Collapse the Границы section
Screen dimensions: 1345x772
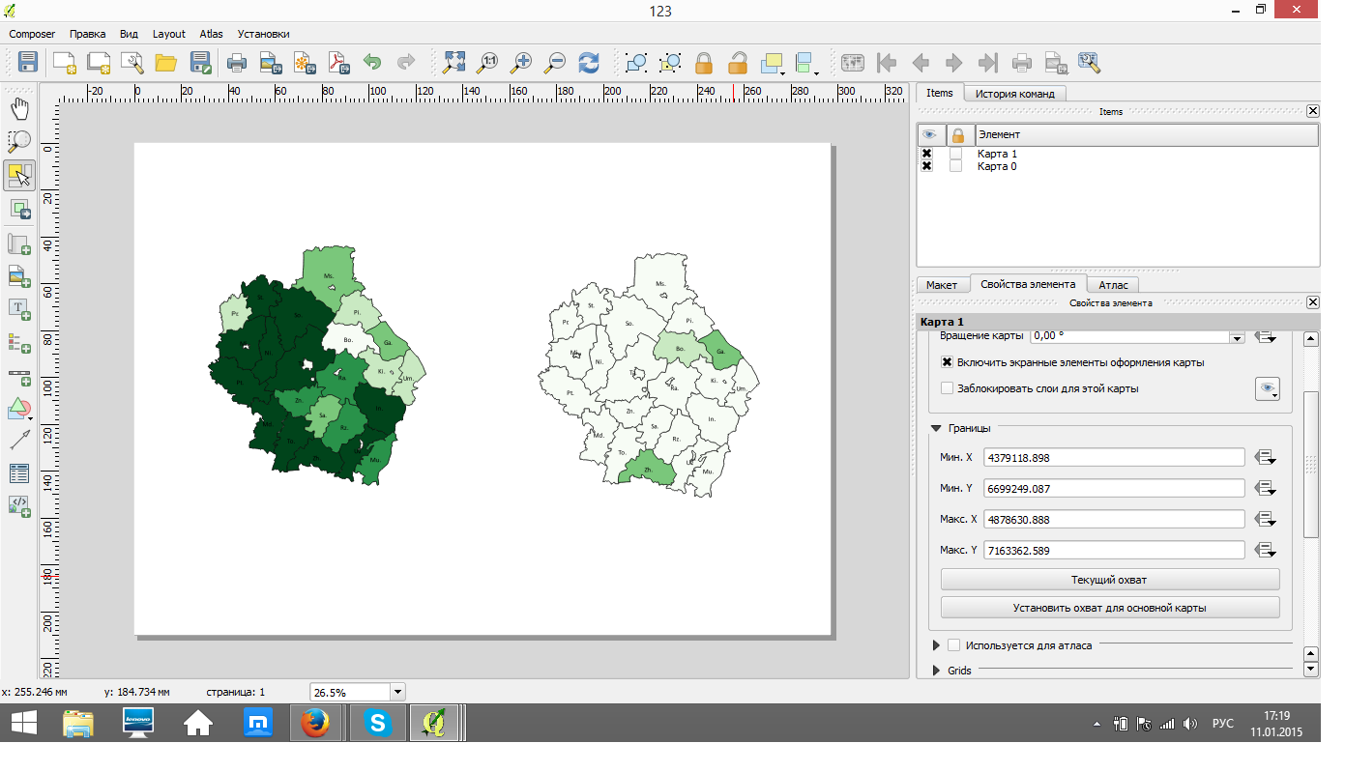936,428
